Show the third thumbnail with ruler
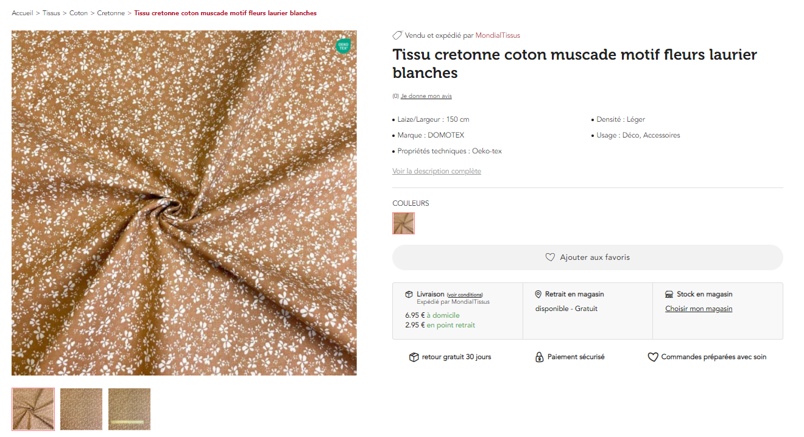The width and height of the screenshot is (804, 437). coord(129,409)
